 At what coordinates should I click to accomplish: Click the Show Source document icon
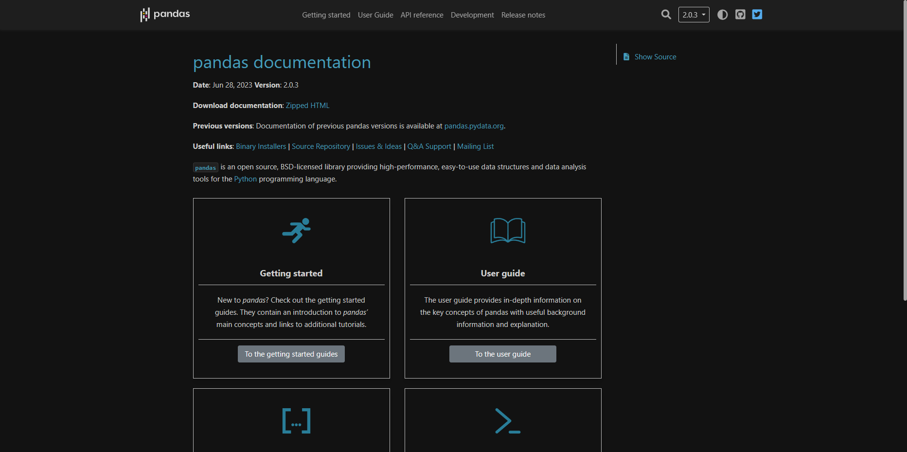click(626, 57)
